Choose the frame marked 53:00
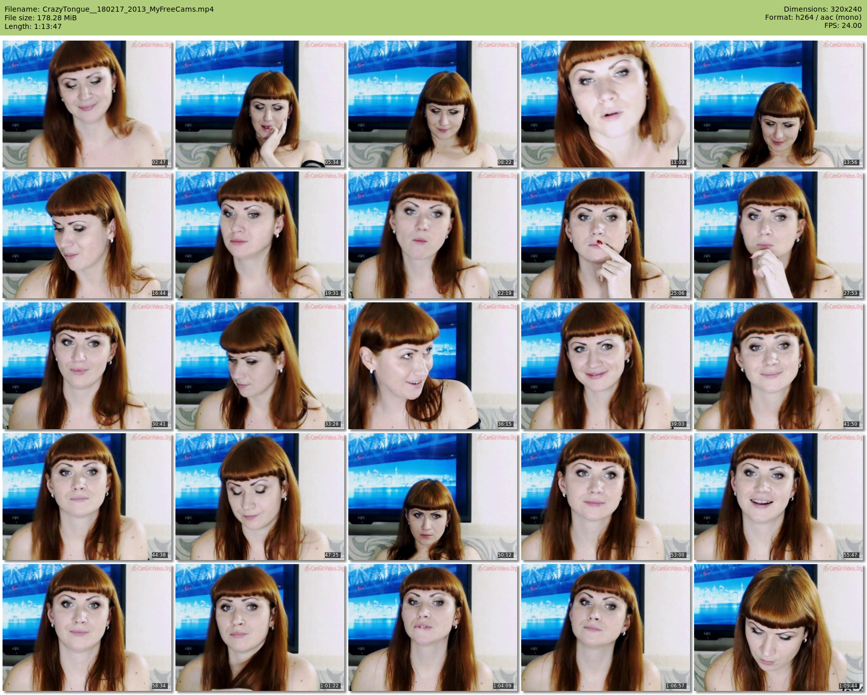867x695 pixels. pos(606,497)
